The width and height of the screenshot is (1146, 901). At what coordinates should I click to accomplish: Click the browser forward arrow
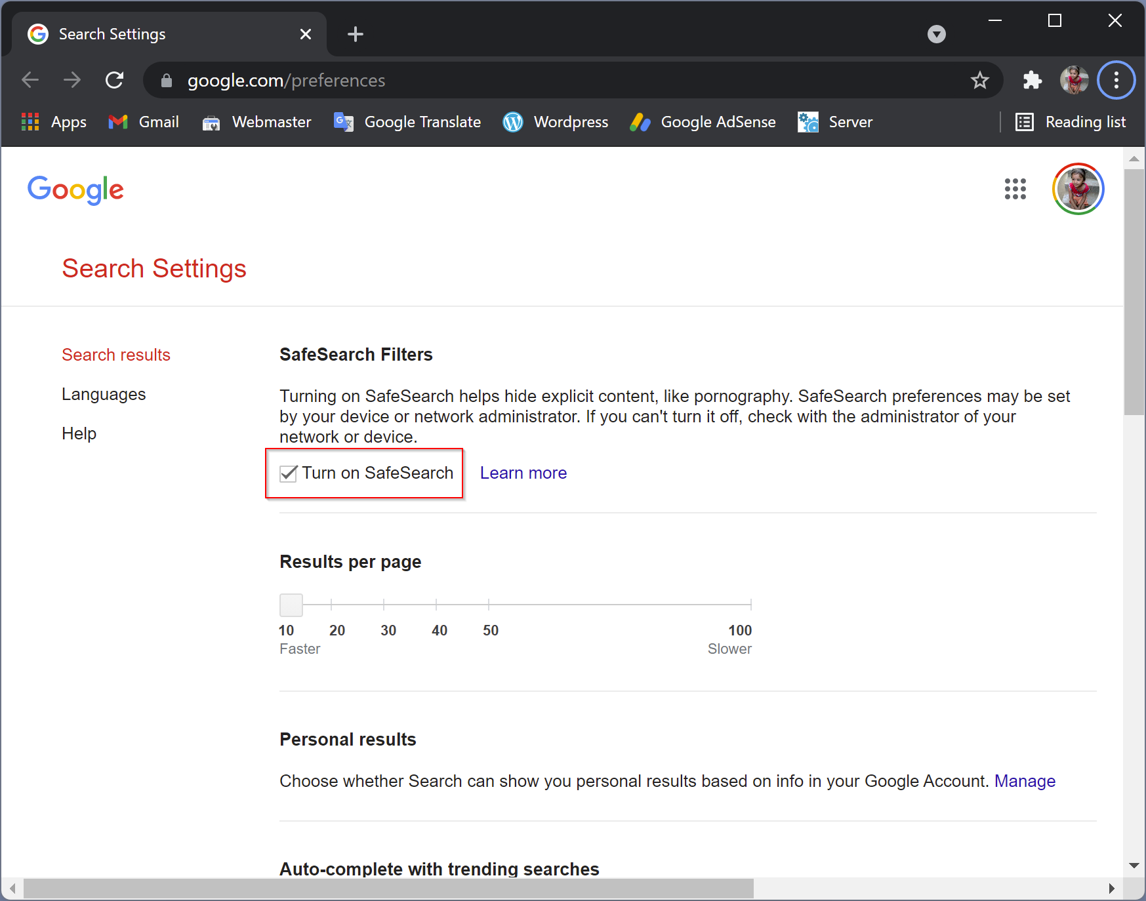72,80
